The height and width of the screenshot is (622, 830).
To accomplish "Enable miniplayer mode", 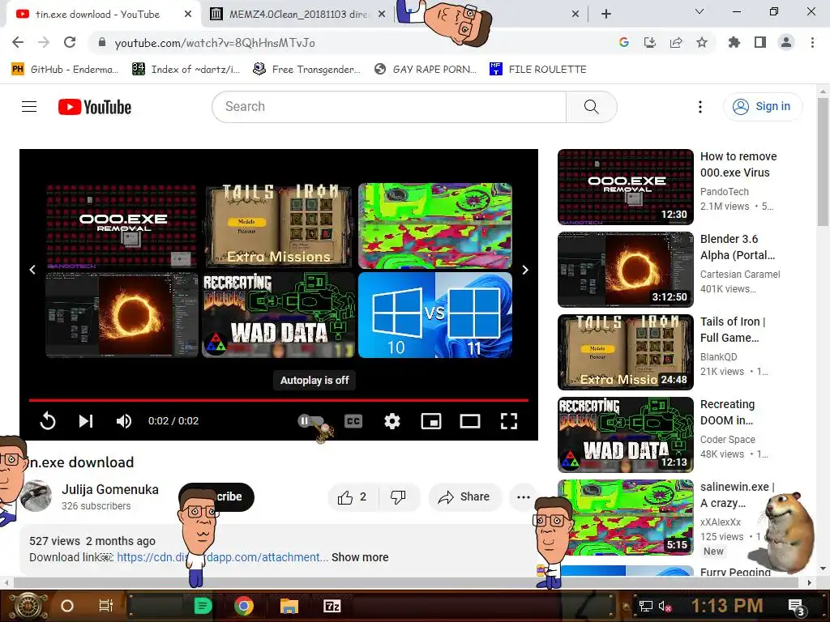I will 431,421.
